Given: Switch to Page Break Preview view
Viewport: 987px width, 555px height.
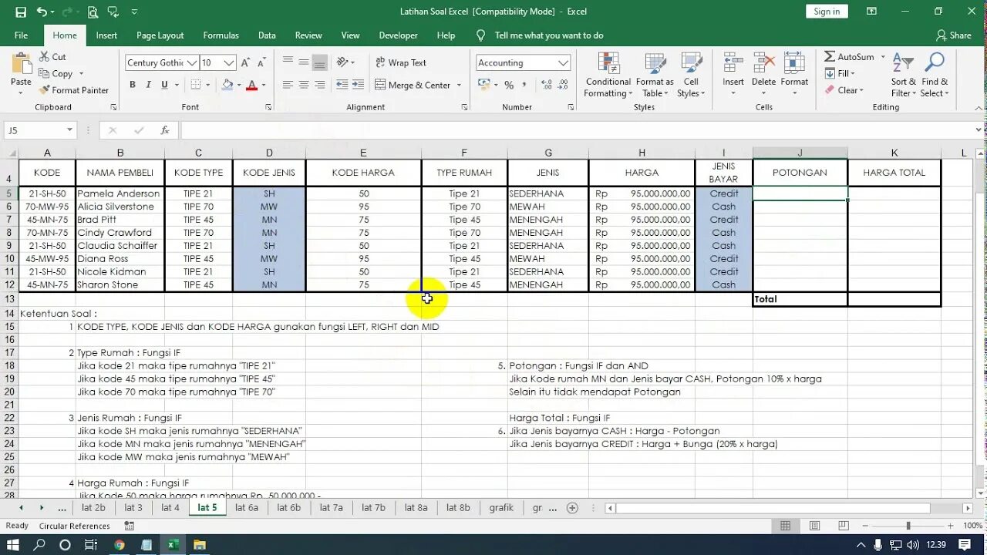Looking at the screenshot, I should coord(844,526).
